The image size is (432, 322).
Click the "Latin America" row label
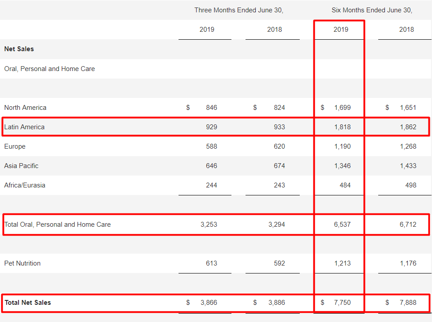point(24,127)
